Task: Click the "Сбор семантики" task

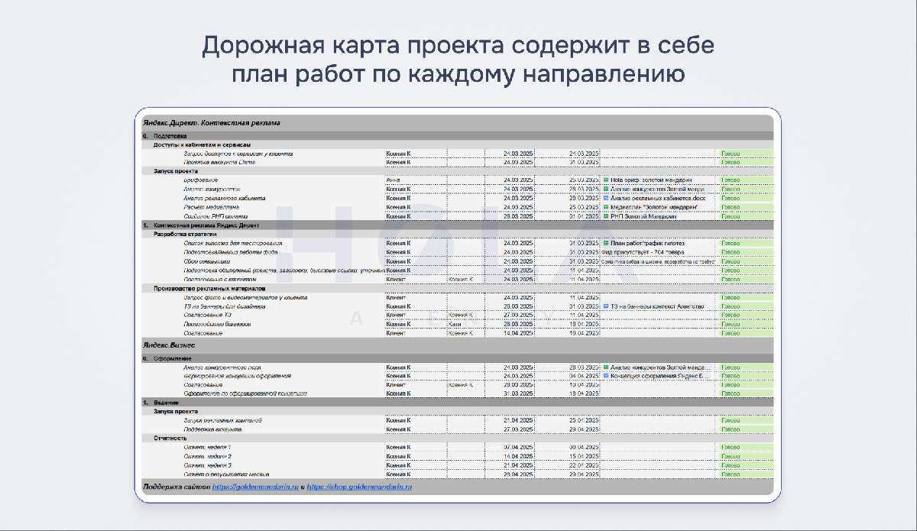Action: click(x=206, y=261)
